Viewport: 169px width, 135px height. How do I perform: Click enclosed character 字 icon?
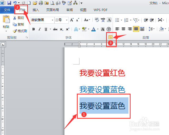(x=109, y=29)
